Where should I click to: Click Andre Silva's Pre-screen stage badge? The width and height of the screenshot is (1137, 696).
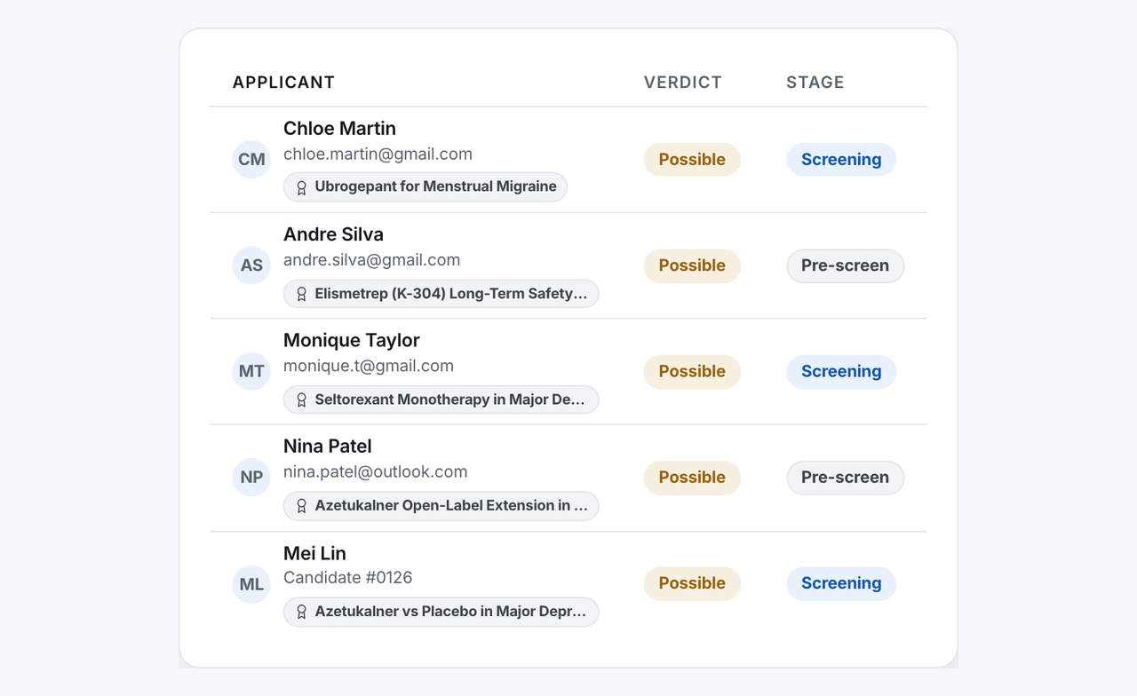[x=846, y=265]
